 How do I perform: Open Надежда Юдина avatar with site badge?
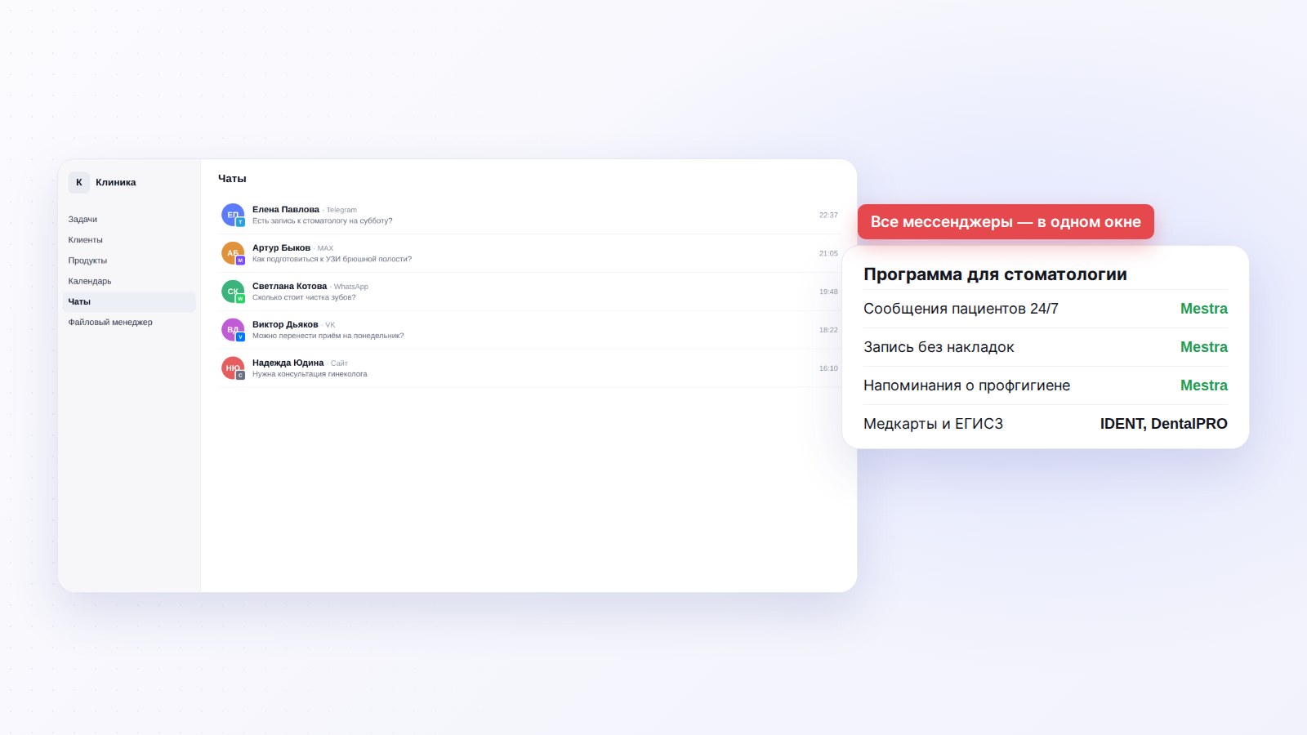click(233, 368)
